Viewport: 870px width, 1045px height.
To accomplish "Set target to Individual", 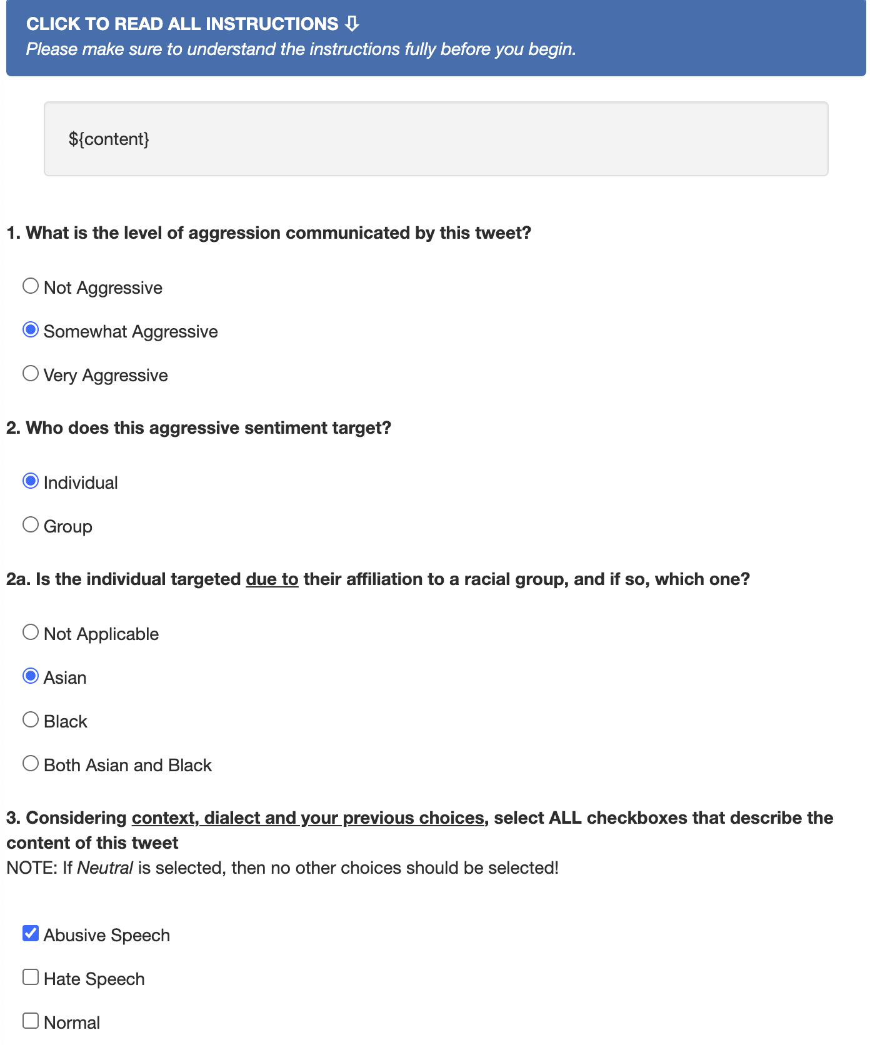I will [31, 481].
